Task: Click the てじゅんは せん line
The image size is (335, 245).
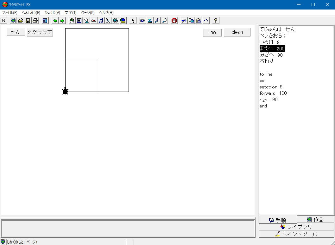Action: (x=277, y=29)
